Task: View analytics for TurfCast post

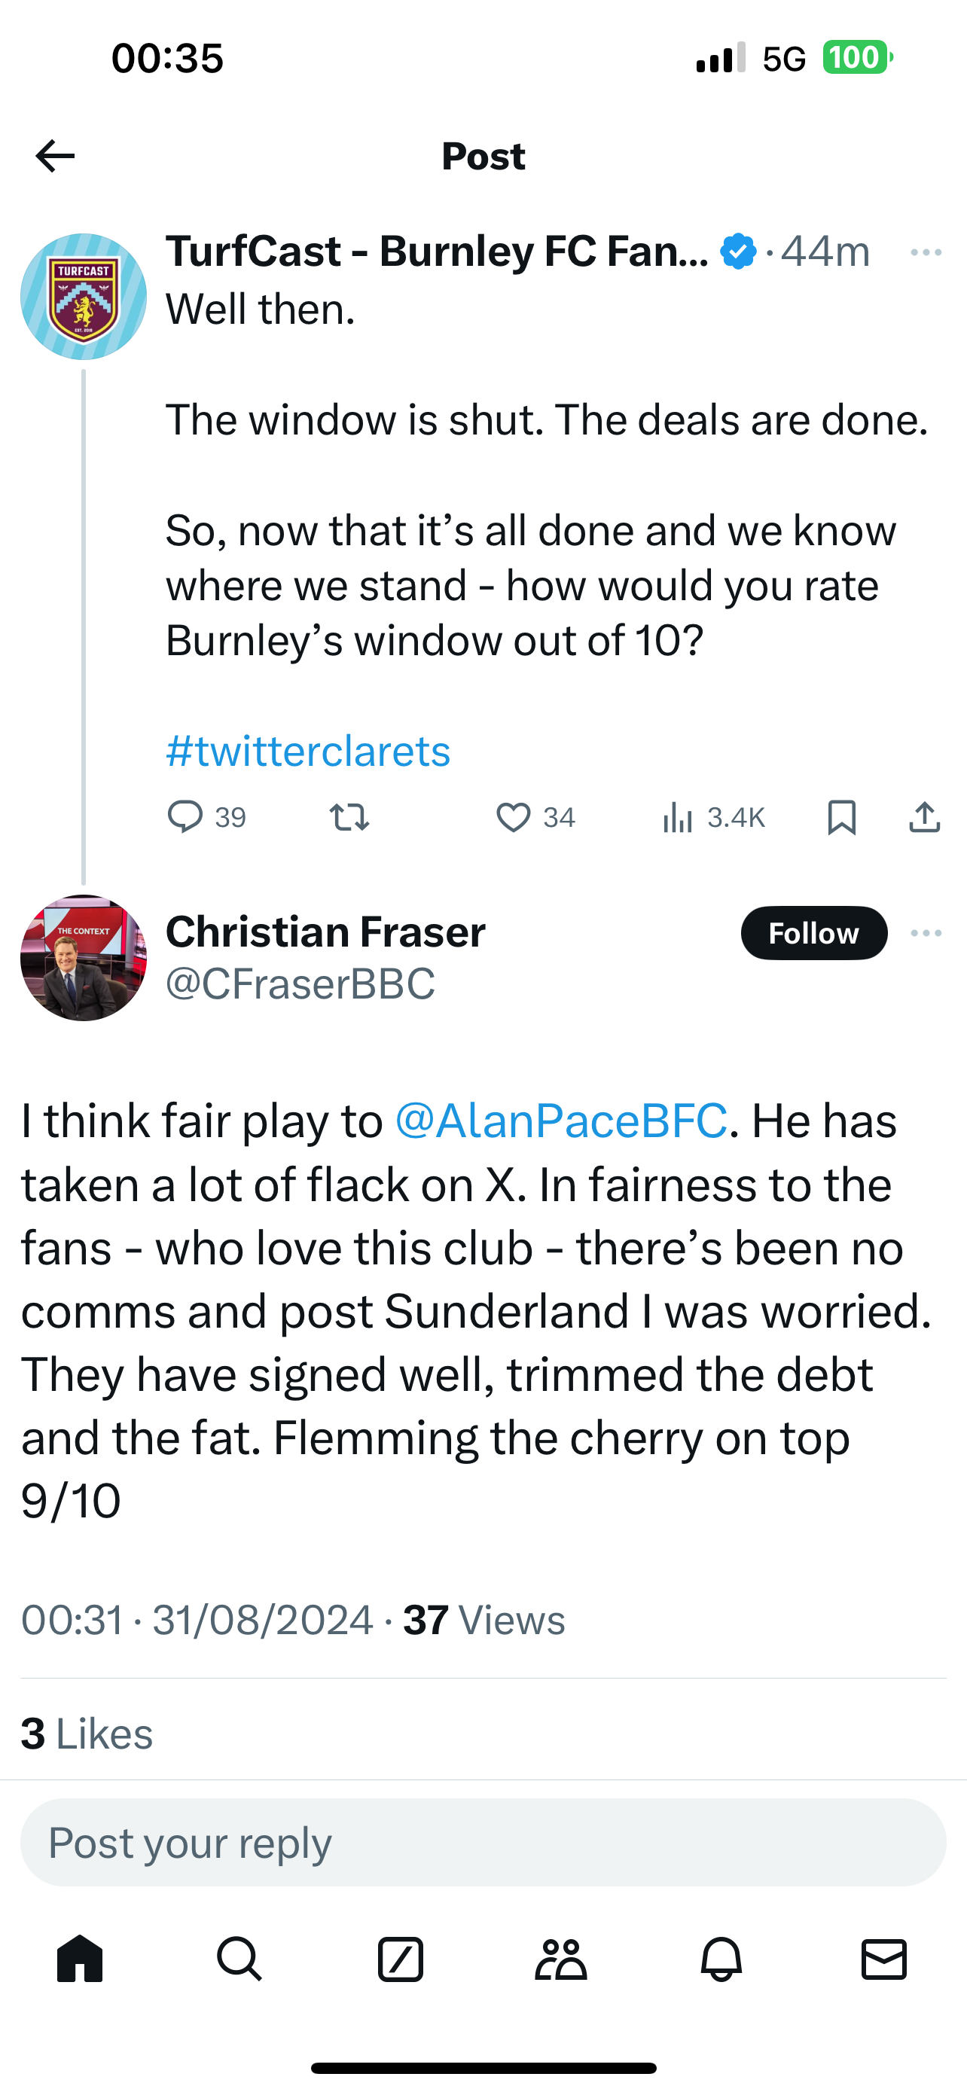Action: (679, 817)
